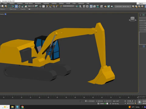The height and width of the screenshot is (109, 146).
Task: Open Schematic View icon
Action: [98, 6]
